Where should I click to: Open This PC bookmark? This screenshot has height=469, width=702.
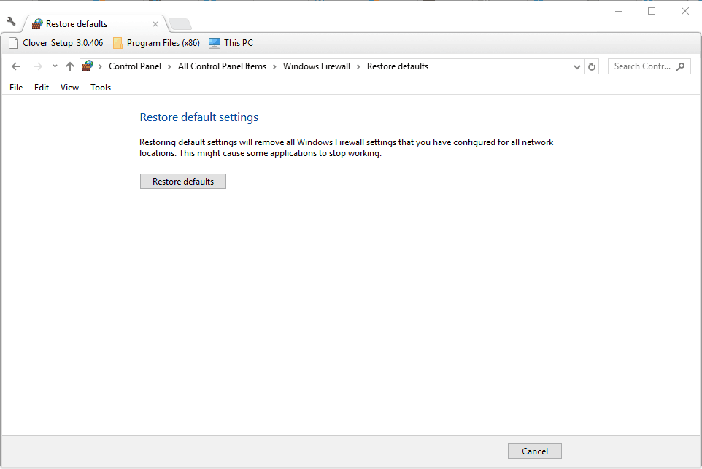tap(231, 43)
